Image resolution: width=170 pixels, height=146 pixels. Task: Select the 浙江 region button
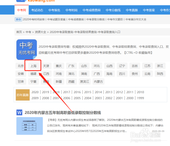click(x=160, y=66)
